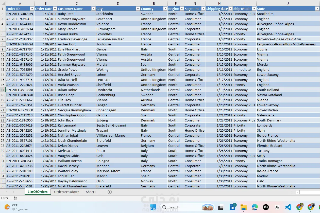Select column A header

[20, 3]
